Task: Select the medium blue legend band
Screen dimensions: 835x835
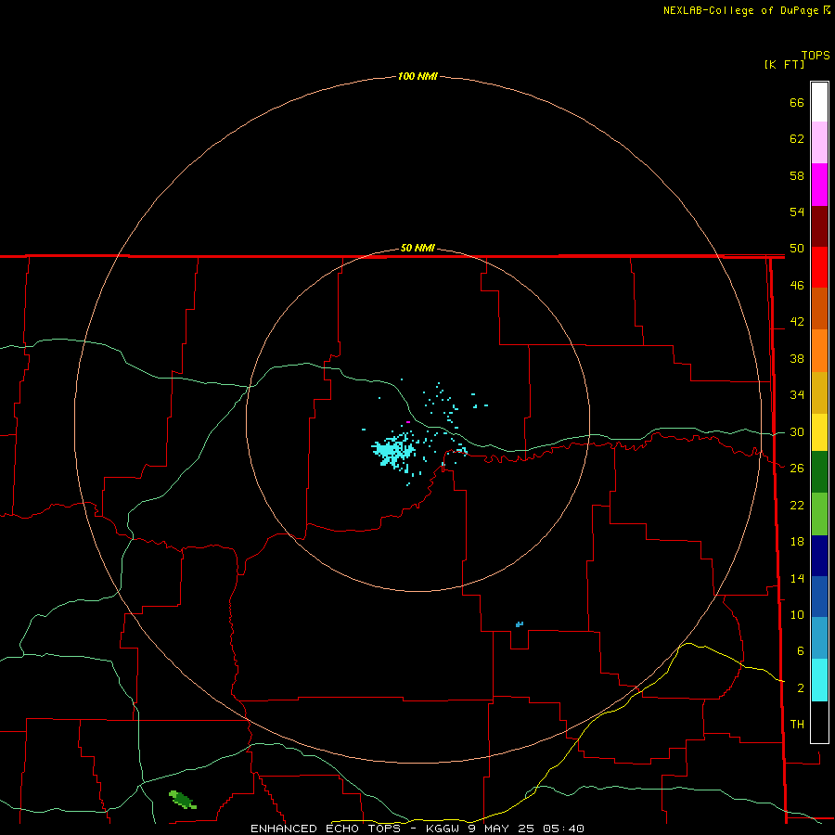Action: 819,597
